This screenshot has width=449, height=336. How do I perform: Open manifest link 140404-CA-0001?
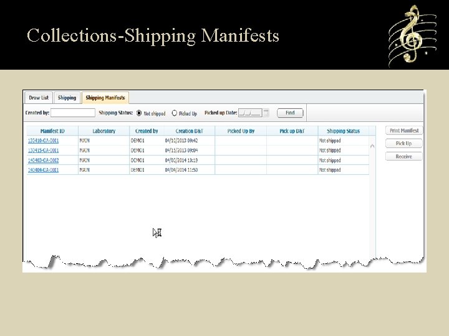click(43, 170)
